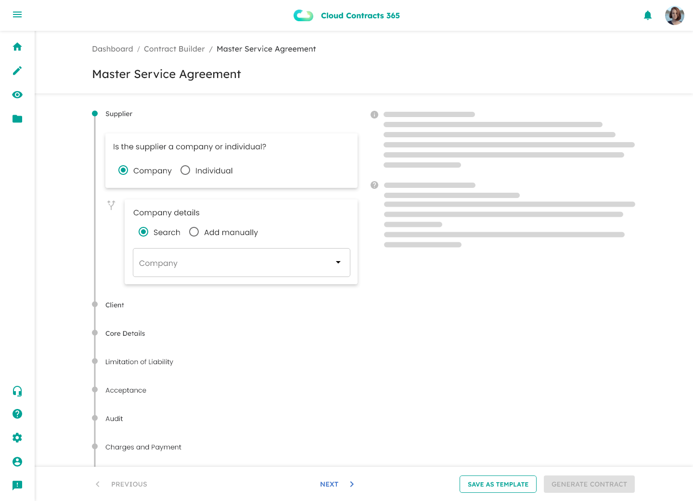The image size is (693, 501).
Task: Open the help question mark icon
Action: click(x=17, y=414)
